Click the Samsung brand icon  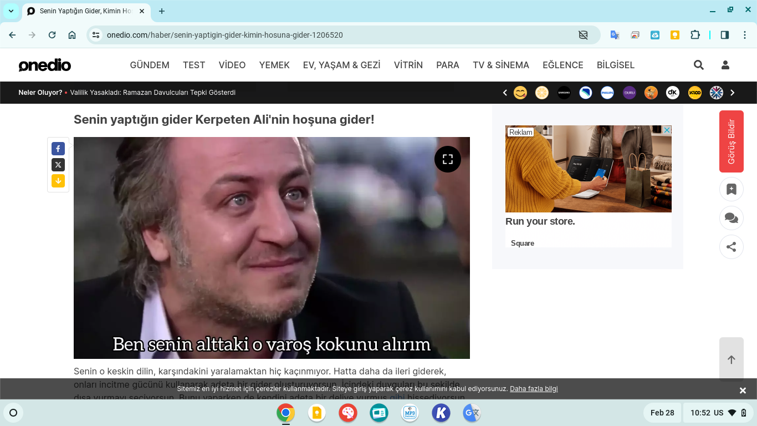click(x=564, y=93)
